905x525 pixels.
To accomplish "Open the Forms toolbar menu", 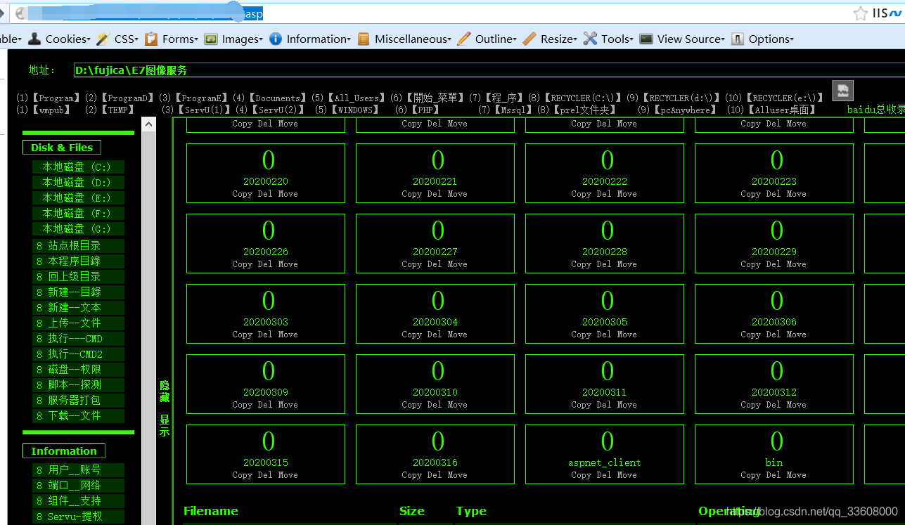I will coord(172,39).
